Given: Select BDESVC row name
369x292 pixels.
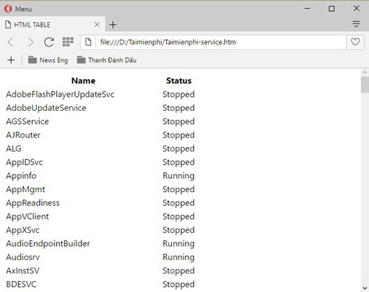Looking at the screenshot, I should [21, 285].
